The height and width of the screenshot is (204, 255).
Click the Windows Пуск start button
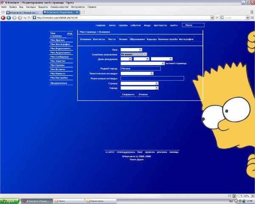[x=9, y=201]
